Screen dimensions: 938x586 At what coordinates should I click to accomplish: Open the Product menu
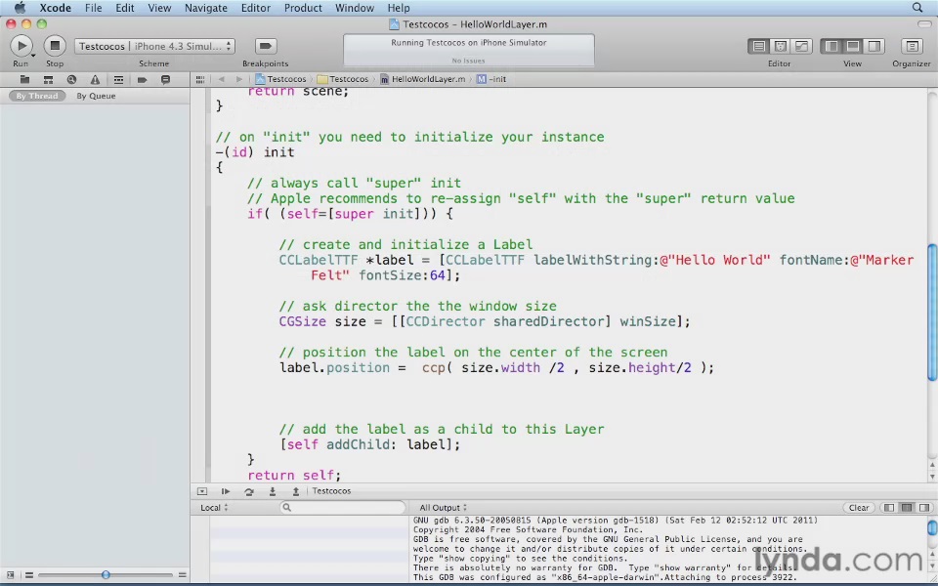(x=303, y=8)
